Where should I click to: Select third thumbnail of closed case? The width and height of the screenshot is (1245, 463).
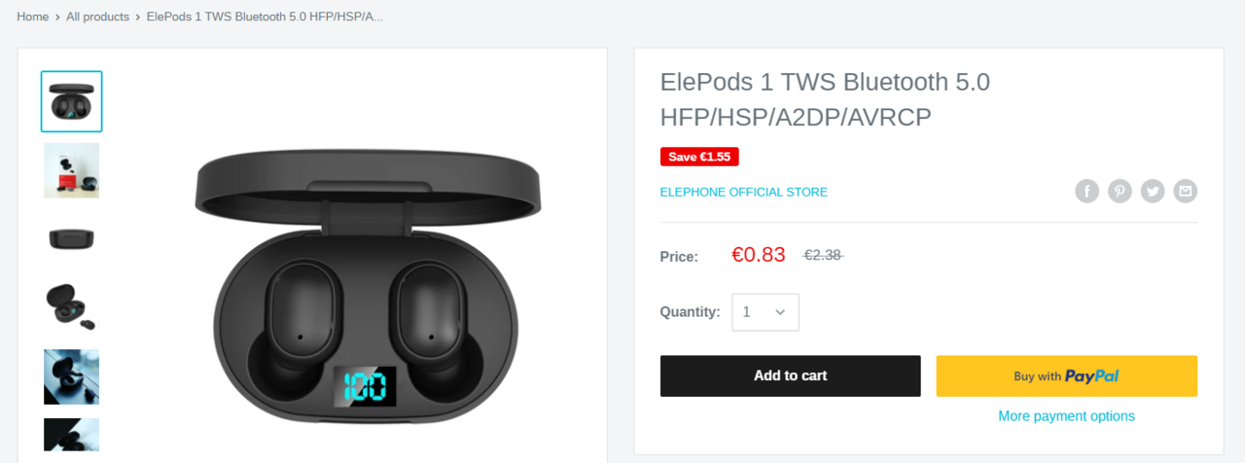coord(71,239)
